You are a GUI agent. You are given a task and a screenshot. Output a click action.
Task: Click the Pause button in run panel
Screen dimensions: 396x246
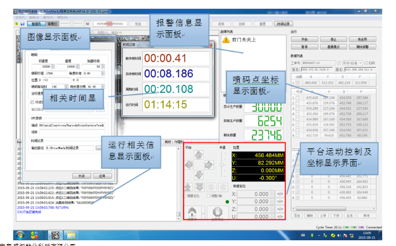304,47
